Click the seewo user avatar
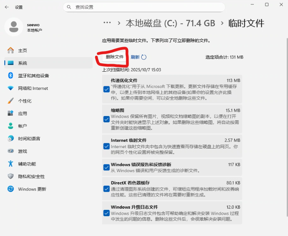Viewport: 288px width, 236px height. 14,27
